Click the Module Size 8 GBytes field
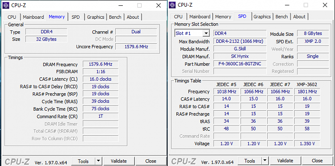The height and width of the screenshot is (166, 335). (x=313, y=33)
